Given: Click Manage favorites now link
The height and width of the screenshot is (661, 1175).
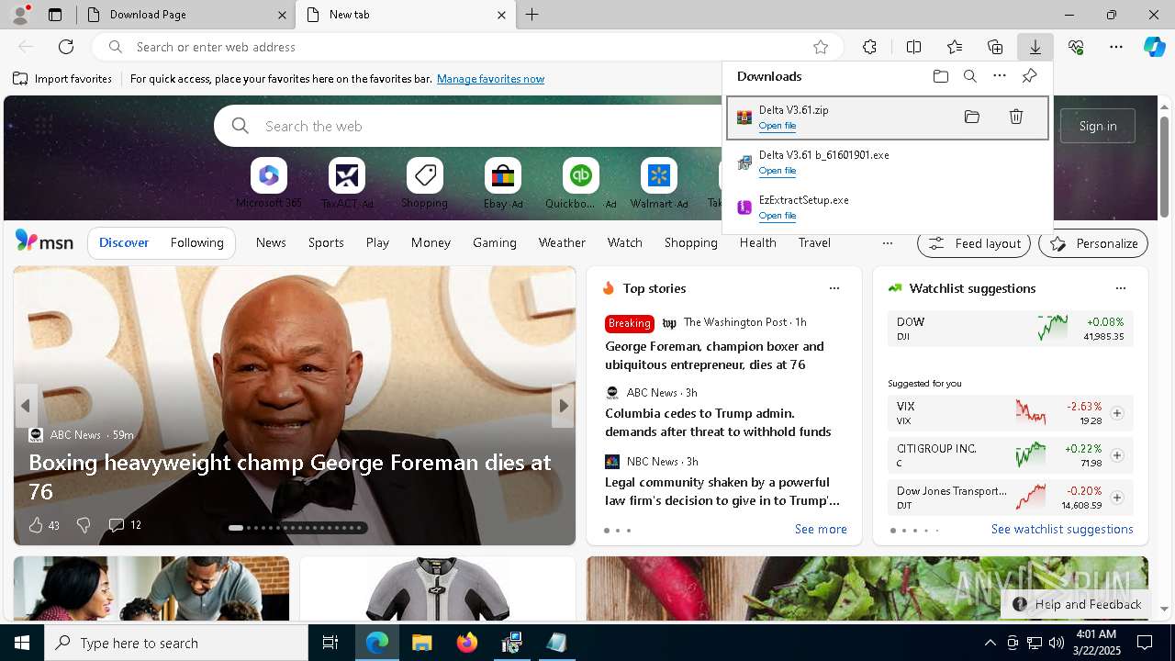Looking at the screenshot, I should pyautogui.click(x=490, y=79).
